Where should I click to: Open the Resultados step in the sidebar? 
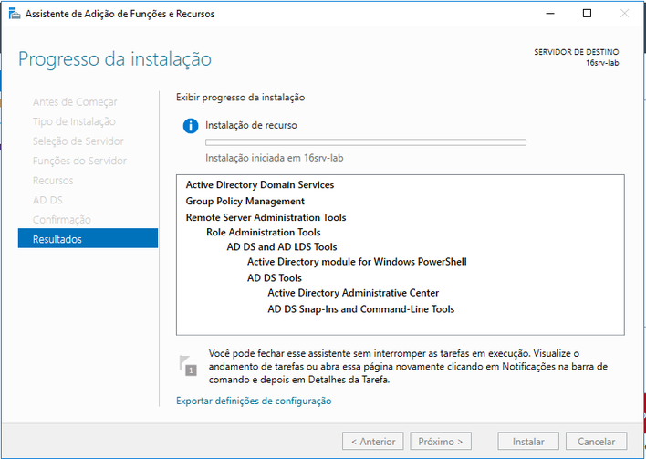coord(88,238)
